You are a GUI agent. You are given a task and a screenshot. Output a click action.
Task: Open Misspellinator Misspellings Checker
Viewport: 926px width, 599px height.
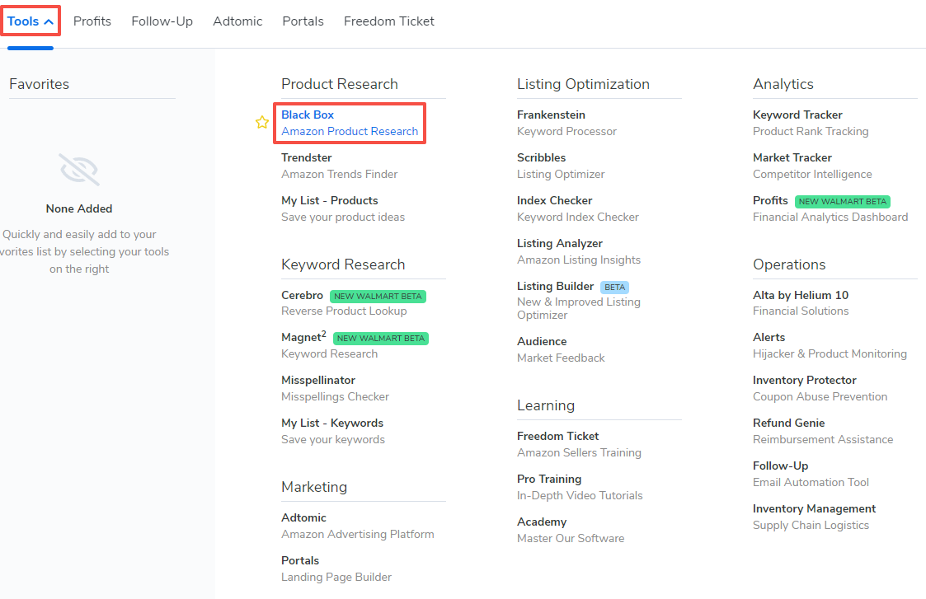pyautogui.click(x=335, y=388)
